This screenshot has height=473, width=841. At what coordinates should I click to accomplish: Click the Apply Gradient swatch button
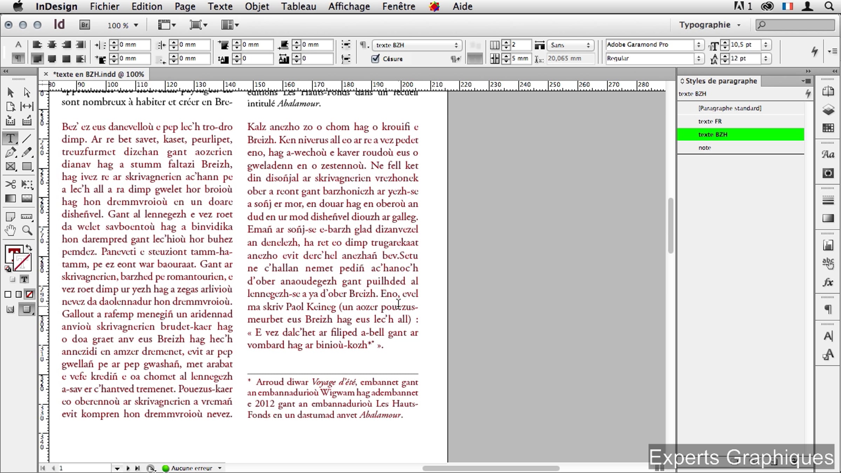19,295
